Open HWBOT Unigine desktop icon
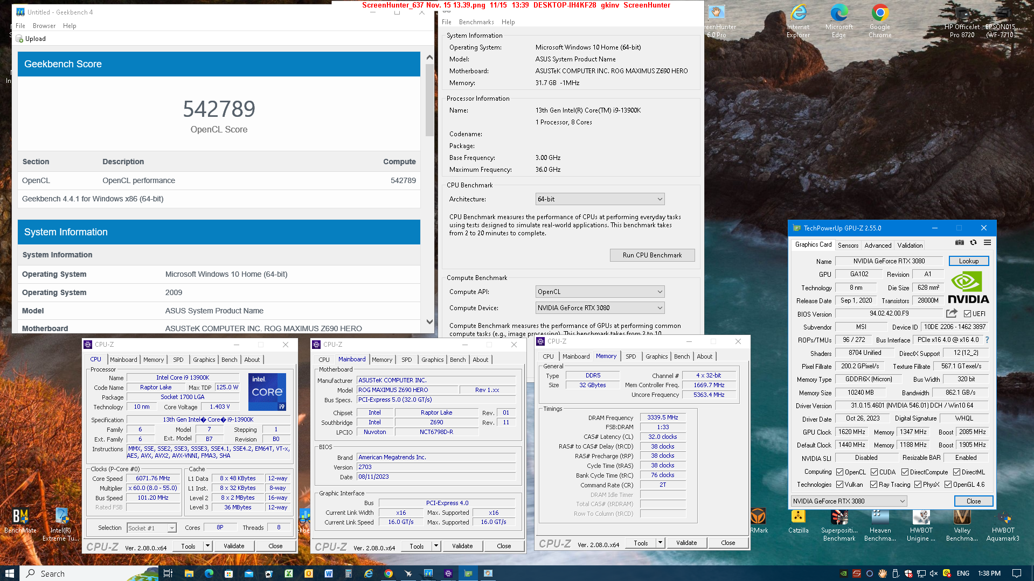 pyautogui.click(x=921, y=525)
